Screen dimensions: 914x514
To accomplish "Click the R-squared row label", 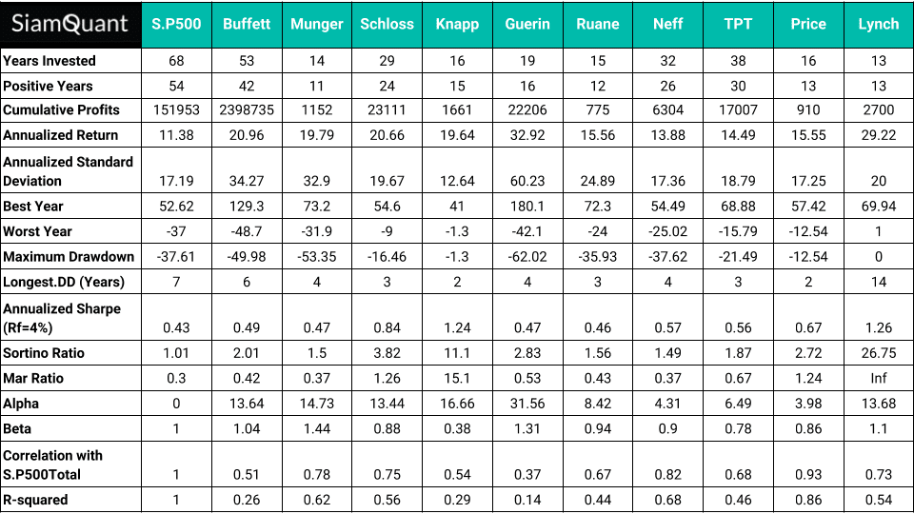I will tap(35, 500).
